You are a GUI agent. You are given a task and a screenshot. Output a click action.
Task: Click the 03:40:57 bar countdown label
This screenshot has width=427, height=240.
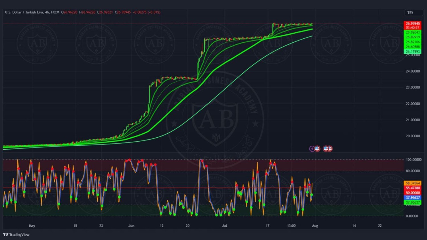click(412, 28)
